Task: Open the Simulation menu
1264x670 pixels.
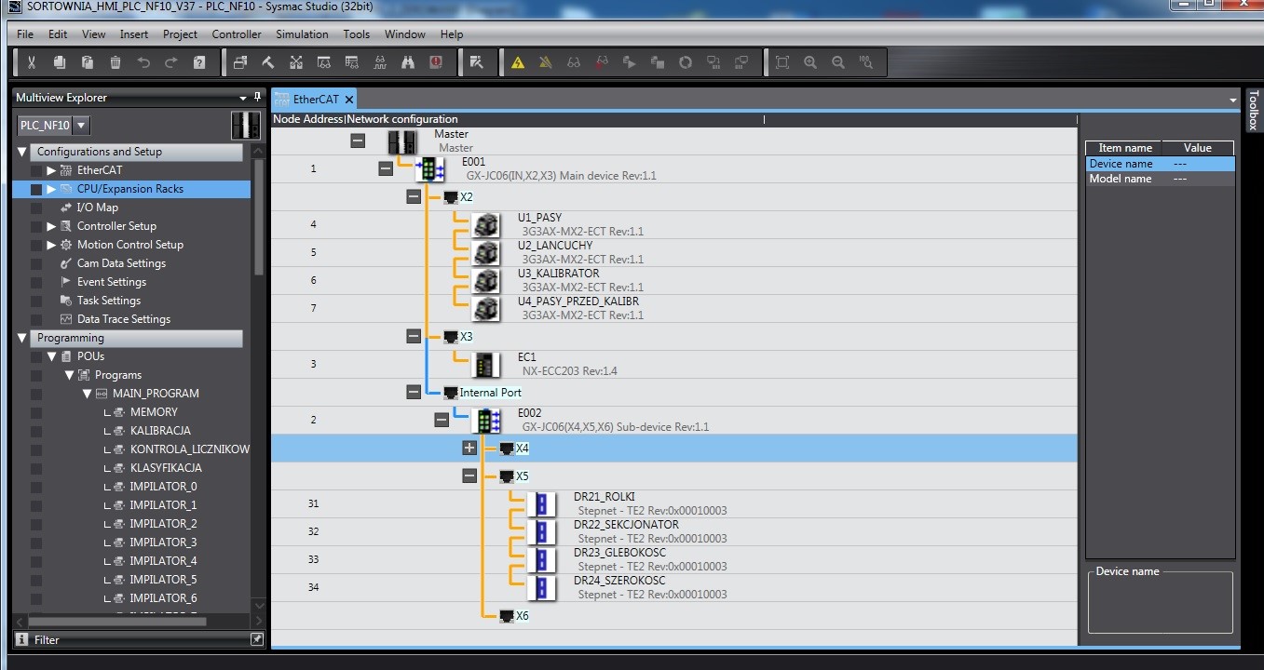Action: tap(302, 34)
